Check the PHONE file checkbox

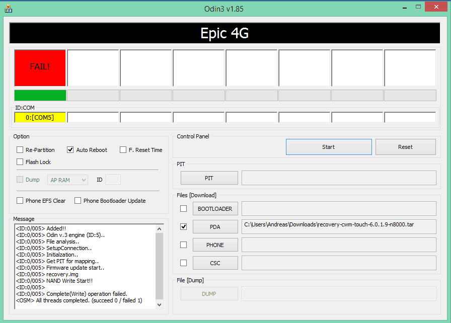[183, 245]
